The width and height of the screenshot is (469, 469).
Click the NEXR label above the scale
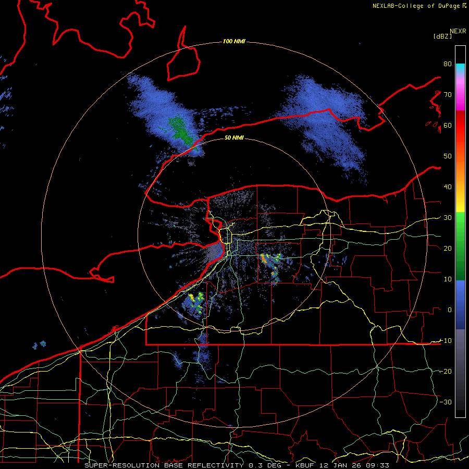pyautogui.click(x=458, y=31)
